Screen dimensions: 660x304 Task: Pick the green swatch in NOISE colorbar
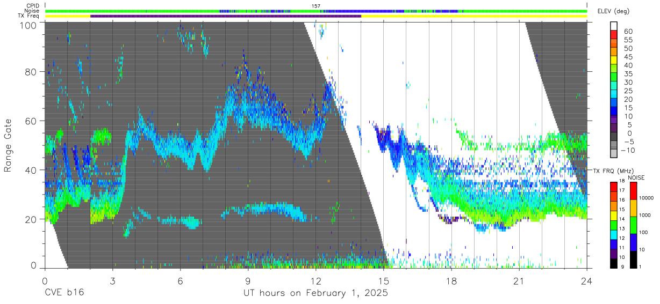click(x=634, y=225)
